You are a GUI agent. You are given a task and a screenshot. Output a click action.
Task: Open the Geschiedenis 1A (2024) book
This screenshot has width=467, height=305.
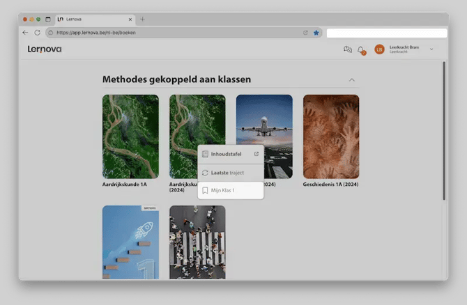[x=331, y=136]
